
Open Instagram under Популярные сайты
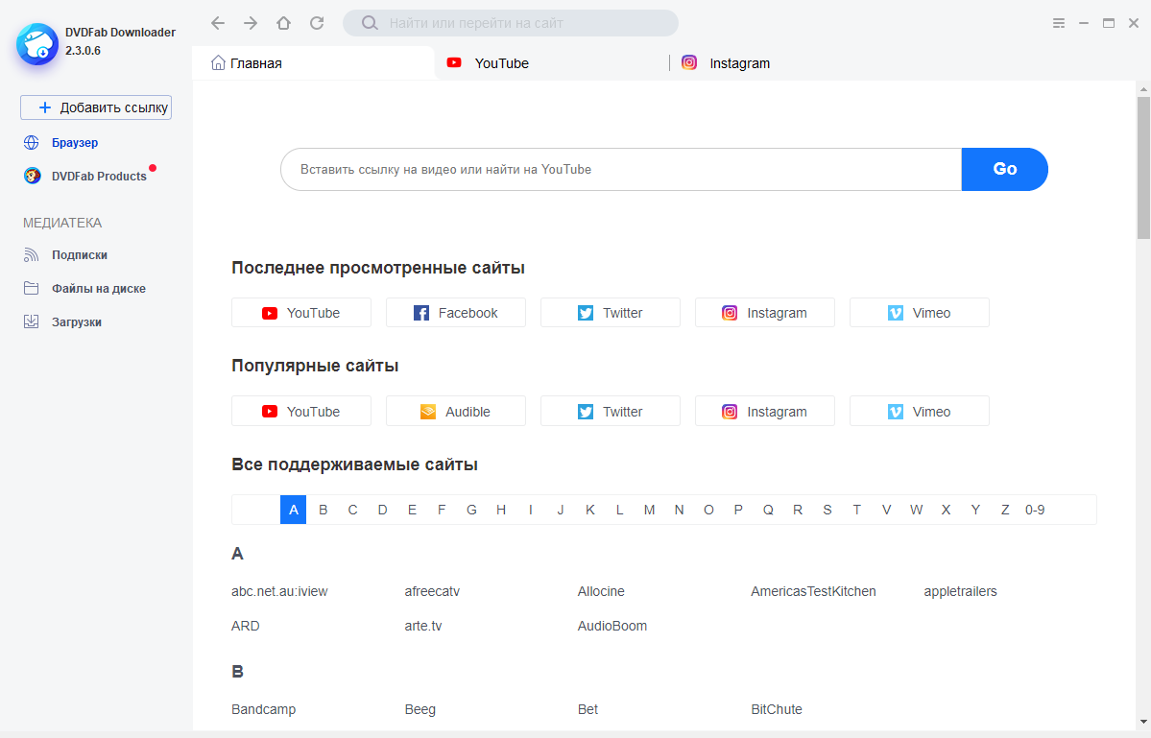click(x=765, y=411)
